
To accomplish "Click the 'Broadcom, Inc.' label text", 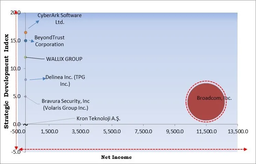I will (214, 98).
